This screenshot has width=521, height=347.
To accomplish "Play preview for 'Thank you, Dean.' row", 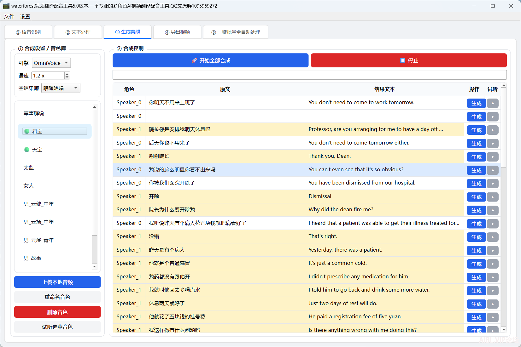I will [492, 157].
